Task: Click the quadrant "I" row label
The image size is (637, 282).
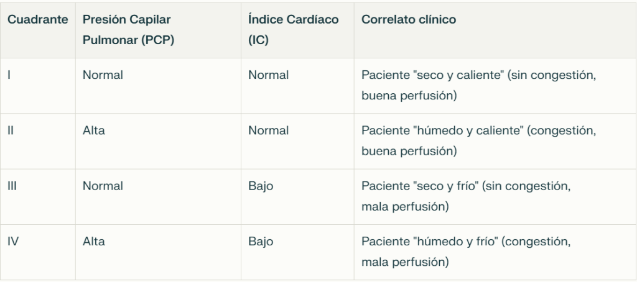Action: pos(9,75)
